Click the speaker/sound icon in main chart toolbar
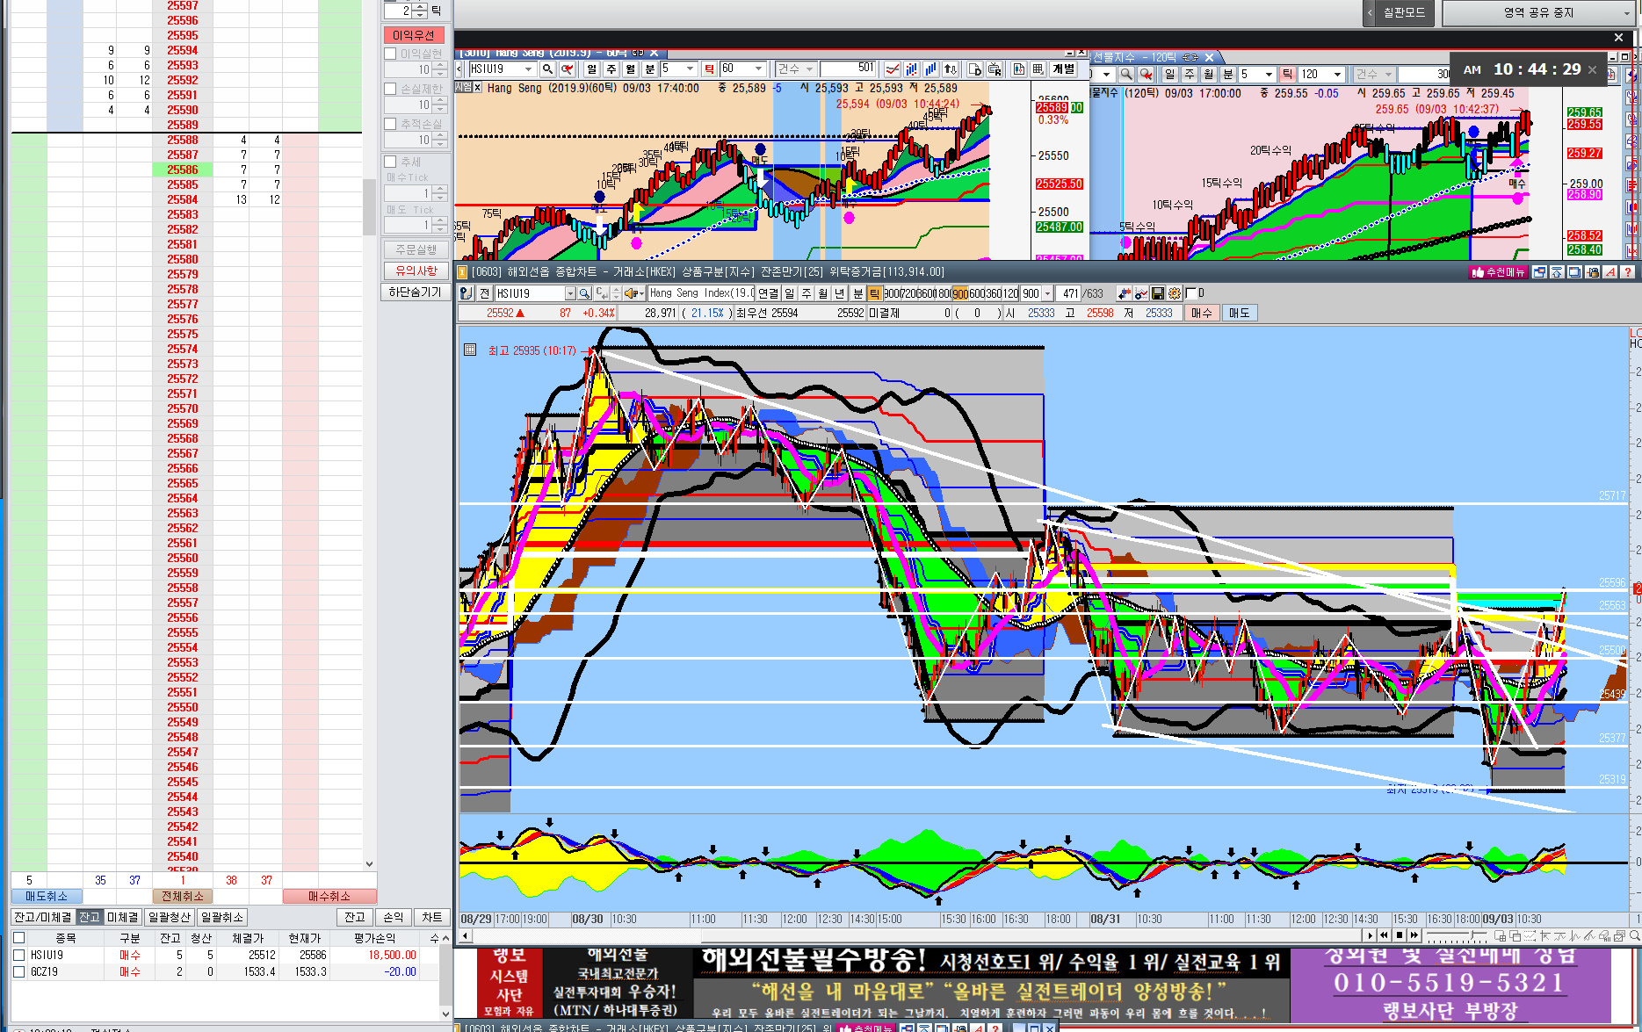Image resolution: width=1642 pixels, height=1032 pixels. 634,293
